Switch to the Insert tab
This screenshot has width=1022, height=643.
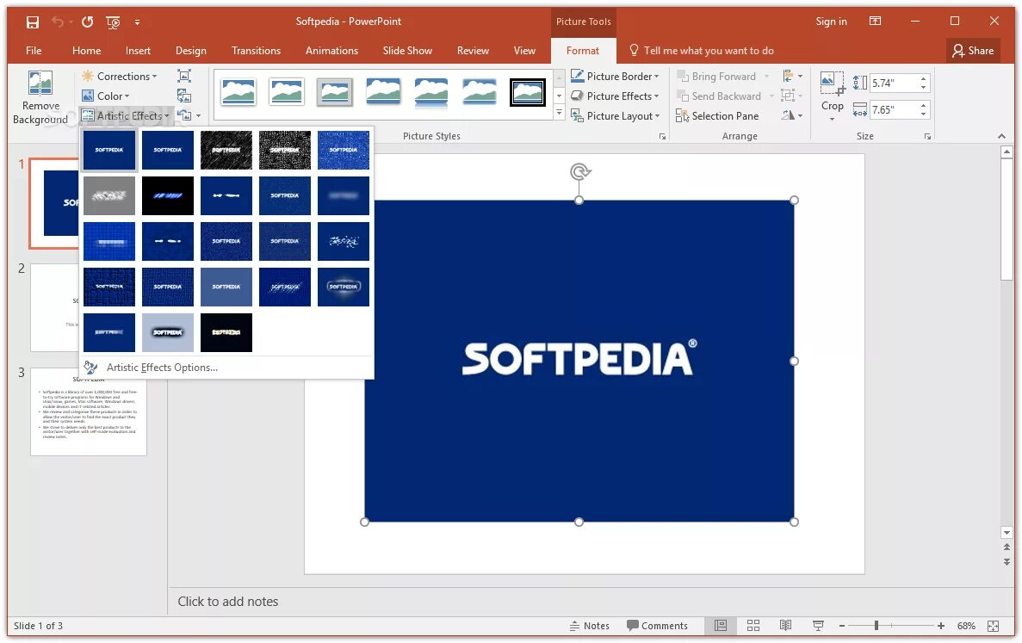click(138, 50)
